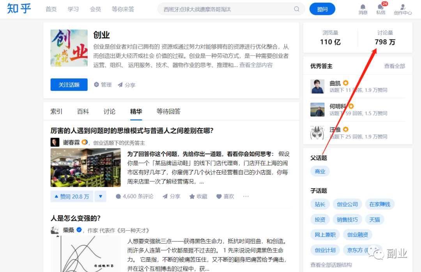The height and width of the screenshot is (272, 421).
Task: Open the three-dots more menu
Action: tap(246, 196)
